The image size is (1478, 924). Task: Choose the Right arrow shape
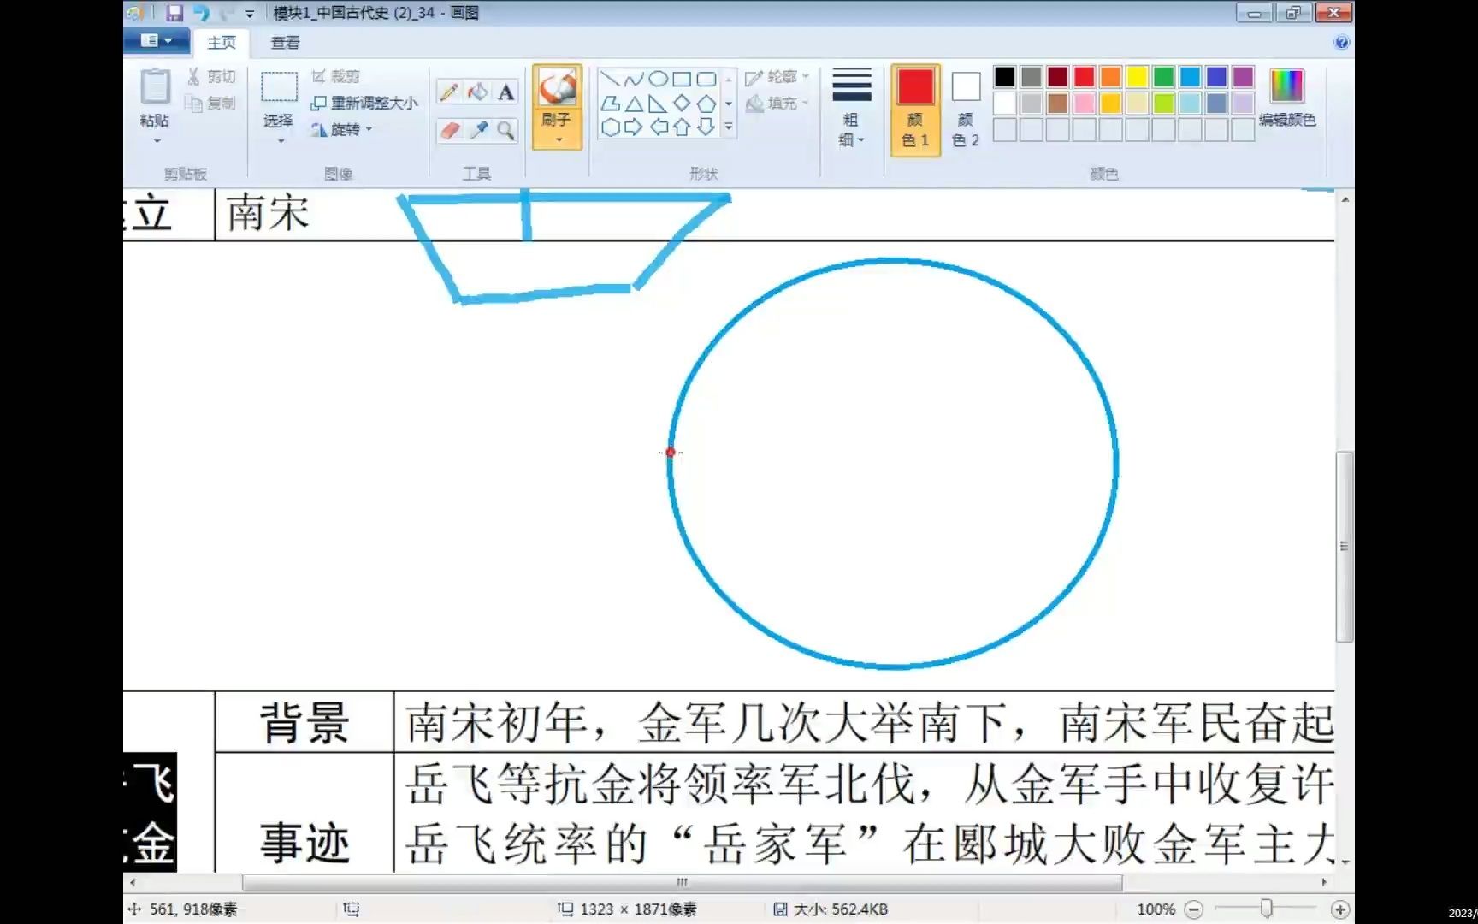point(634,127)
